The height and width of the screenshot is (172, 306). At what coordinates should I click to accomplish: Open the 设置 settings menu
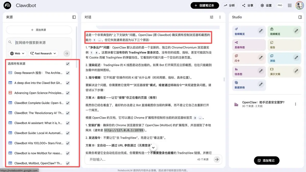click(x=266, y=5)
